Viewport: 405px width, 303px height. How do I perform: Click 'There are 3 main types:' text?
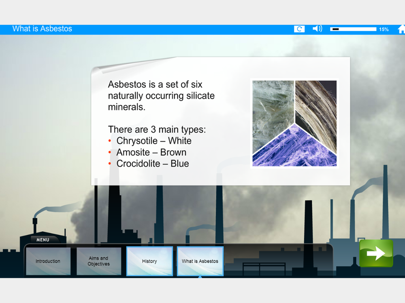click(x=157, y=129)
